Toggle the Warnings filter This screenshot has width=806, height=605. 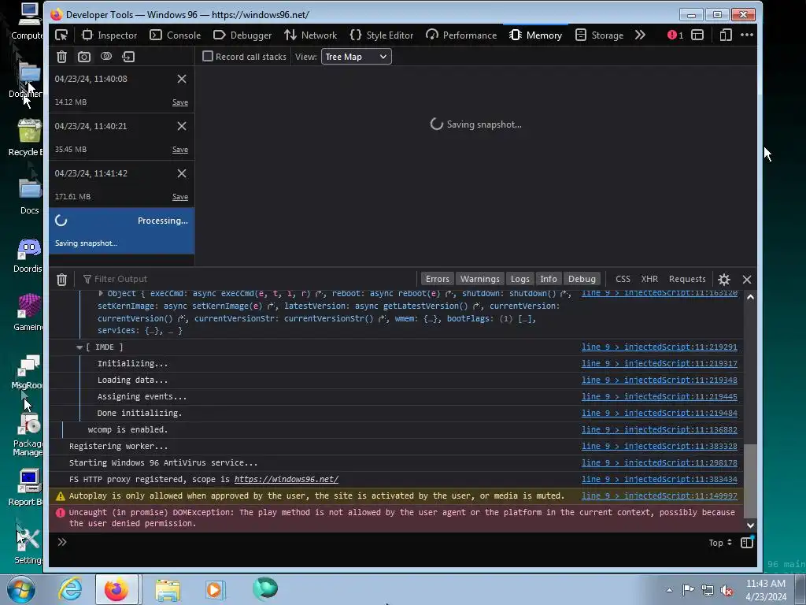pos(479,279)
